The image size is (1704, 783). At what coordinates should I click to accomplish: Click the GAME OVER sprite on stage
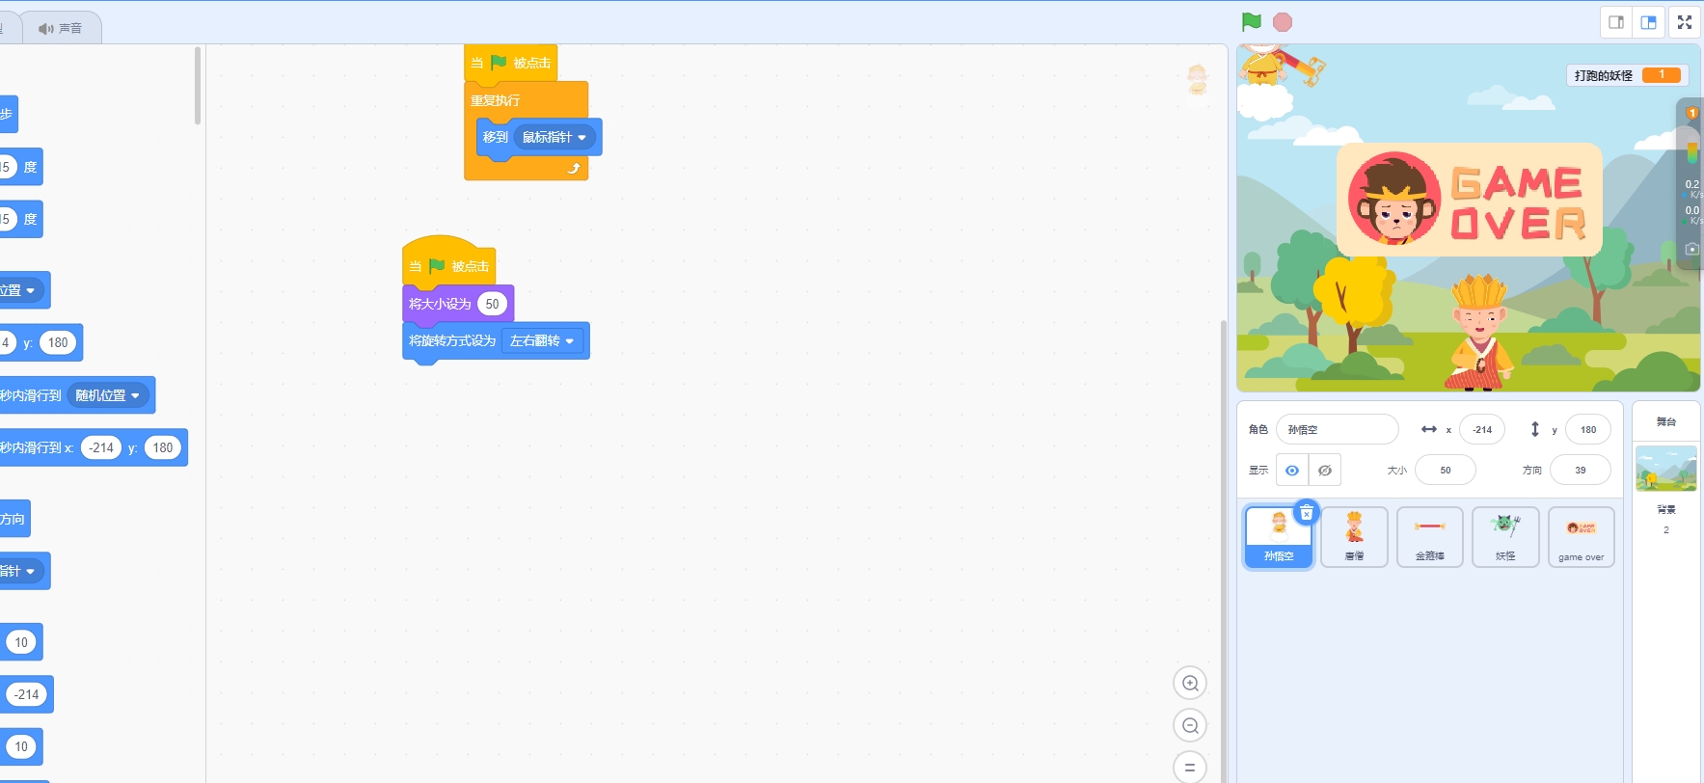(1470, 200)
